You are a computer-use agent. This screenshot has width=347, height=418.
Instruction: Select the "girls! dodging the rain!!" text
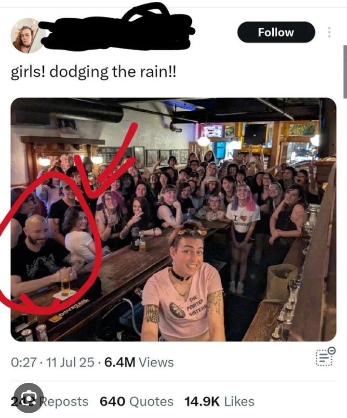click(x=93, y=72)
